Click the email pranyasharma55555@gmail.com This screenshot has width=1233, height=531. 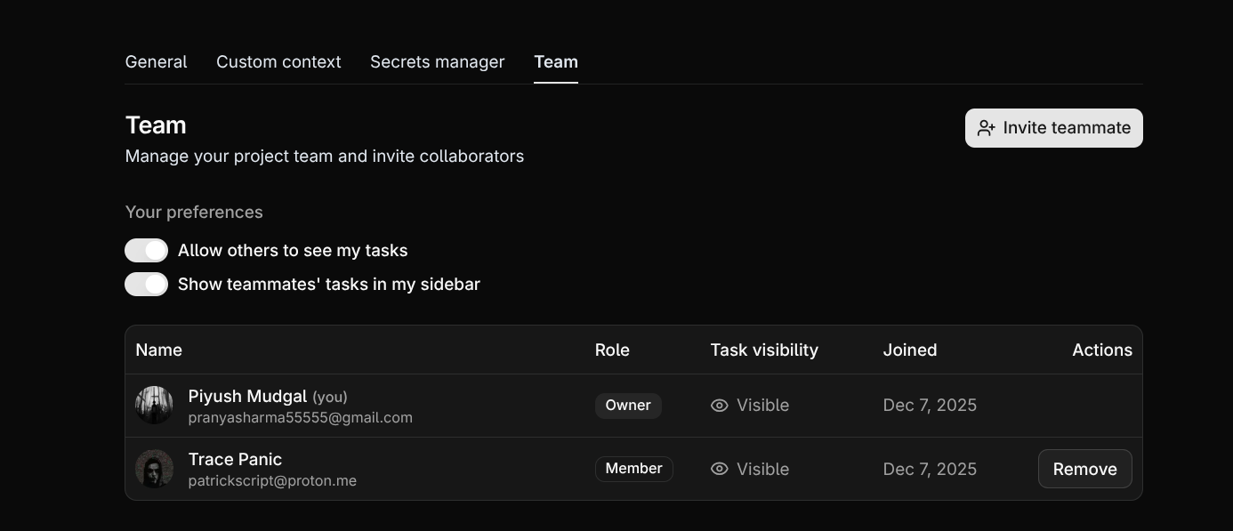(x=300, y=417)
